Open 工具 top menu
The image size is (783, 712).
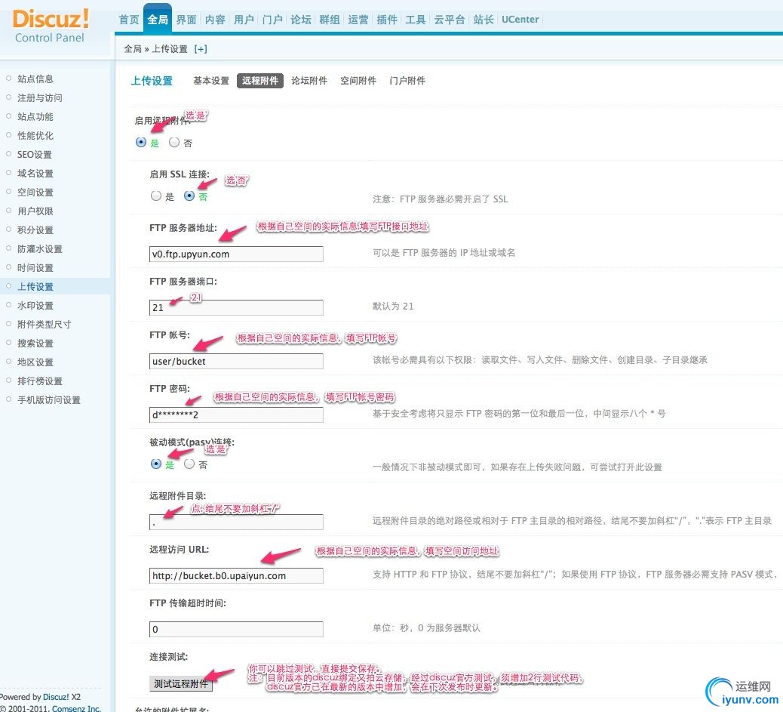[x=416, y=20]
